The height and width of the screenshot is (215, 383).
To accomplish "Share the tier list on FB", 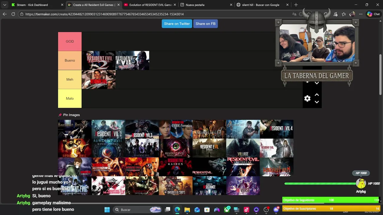I will 205,24.
